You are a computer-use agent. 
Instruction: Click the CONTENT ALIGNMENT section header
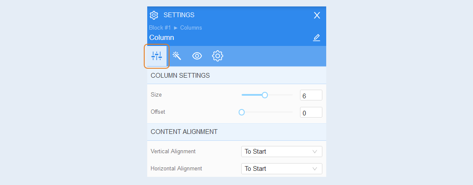(x=236, y=132)
